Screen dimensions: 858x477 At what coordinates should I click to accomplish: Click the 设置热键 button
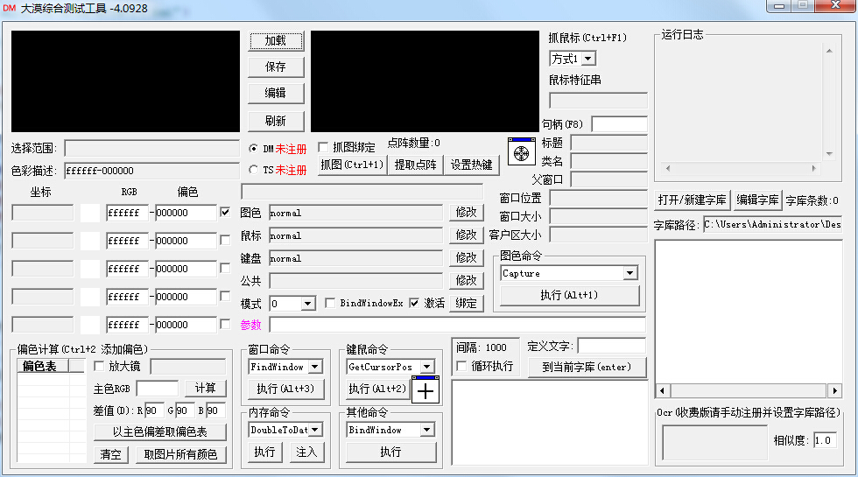pos(472,165)
